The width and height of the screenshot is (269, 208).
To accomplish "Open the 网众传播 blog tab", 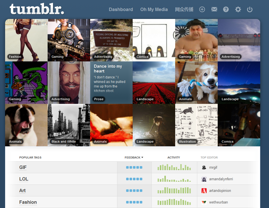I will click(x=184, y=9).
